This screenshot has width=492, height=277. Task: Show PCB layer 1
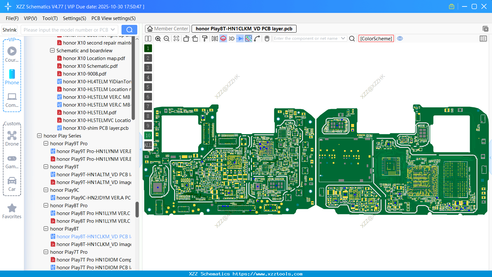pyautogui.click(x=148, y=48)
